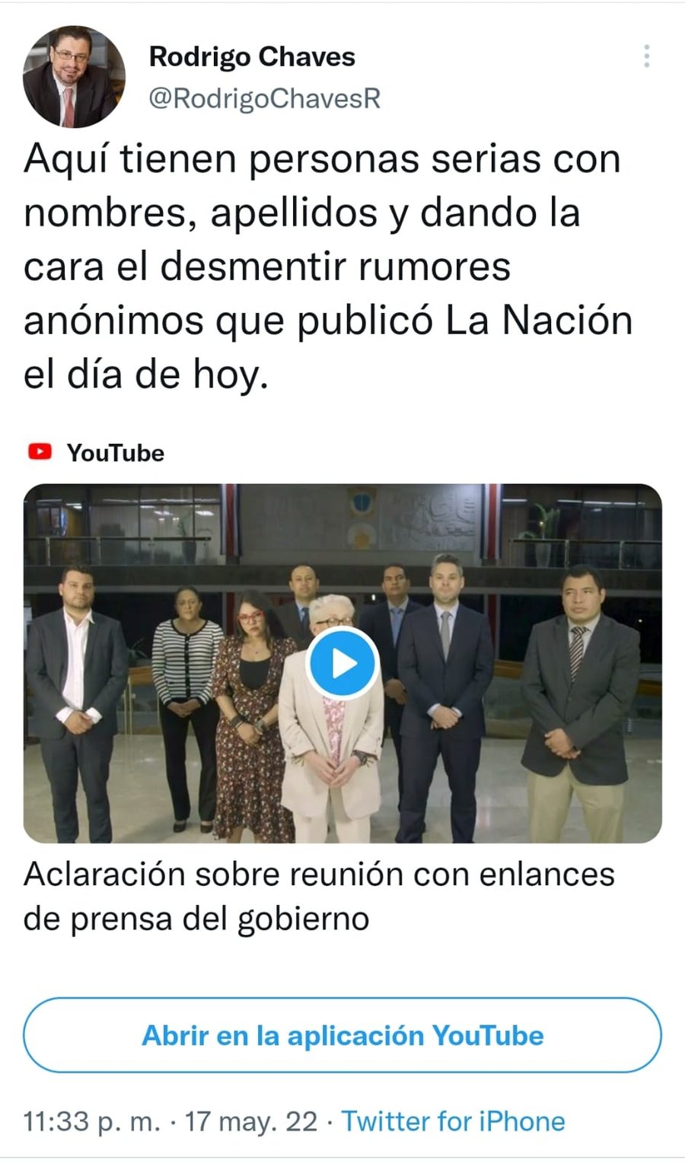
Task: Click the wall crest emblem in the video
Action: pyautogui.click(x=362, y=518)
